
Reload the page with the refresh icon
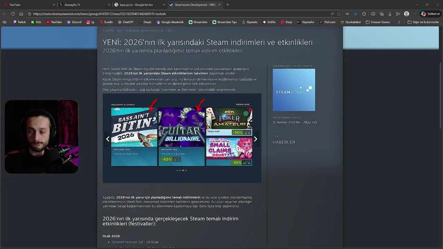(13, 14)
